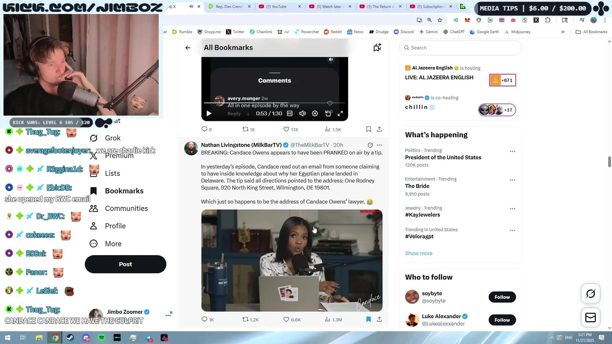Open Lists in the X sidebar

(x=105, y=173)
